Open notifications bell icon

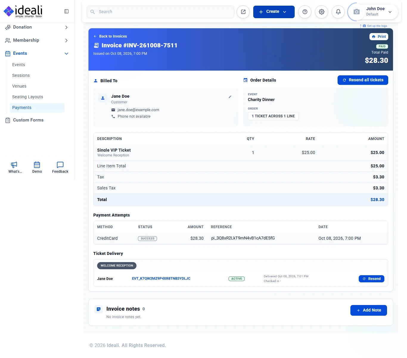coord(338,12)
